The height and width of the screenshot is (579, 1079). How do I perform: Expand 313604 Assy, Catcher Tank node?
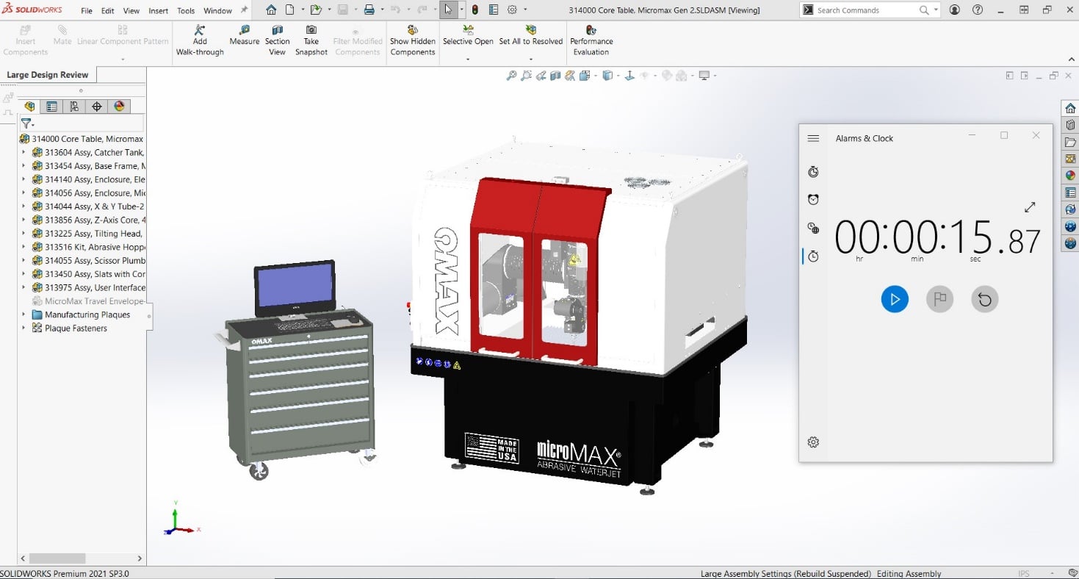pos(24,152)
